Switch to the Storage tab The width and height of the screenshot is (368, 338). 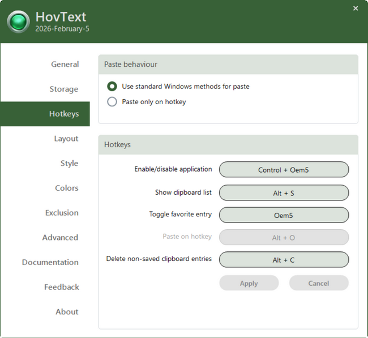(63, 89)
